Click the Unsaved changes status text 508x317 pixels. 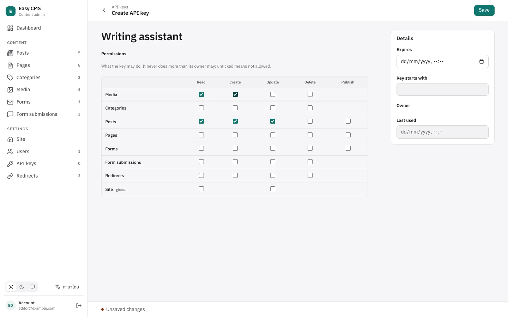click(x=126, y=310)
